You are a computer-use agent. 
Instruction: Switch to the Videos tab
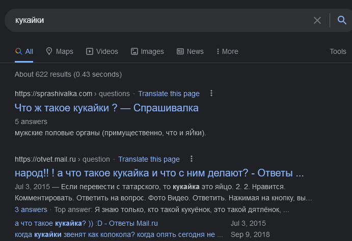[x=102, y=51]
